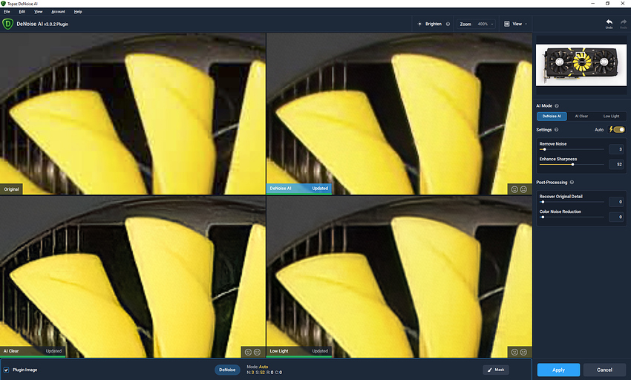Click the Mask button
Screen dimensions: 631x380
pyautogui.click(x=496, y=370)
